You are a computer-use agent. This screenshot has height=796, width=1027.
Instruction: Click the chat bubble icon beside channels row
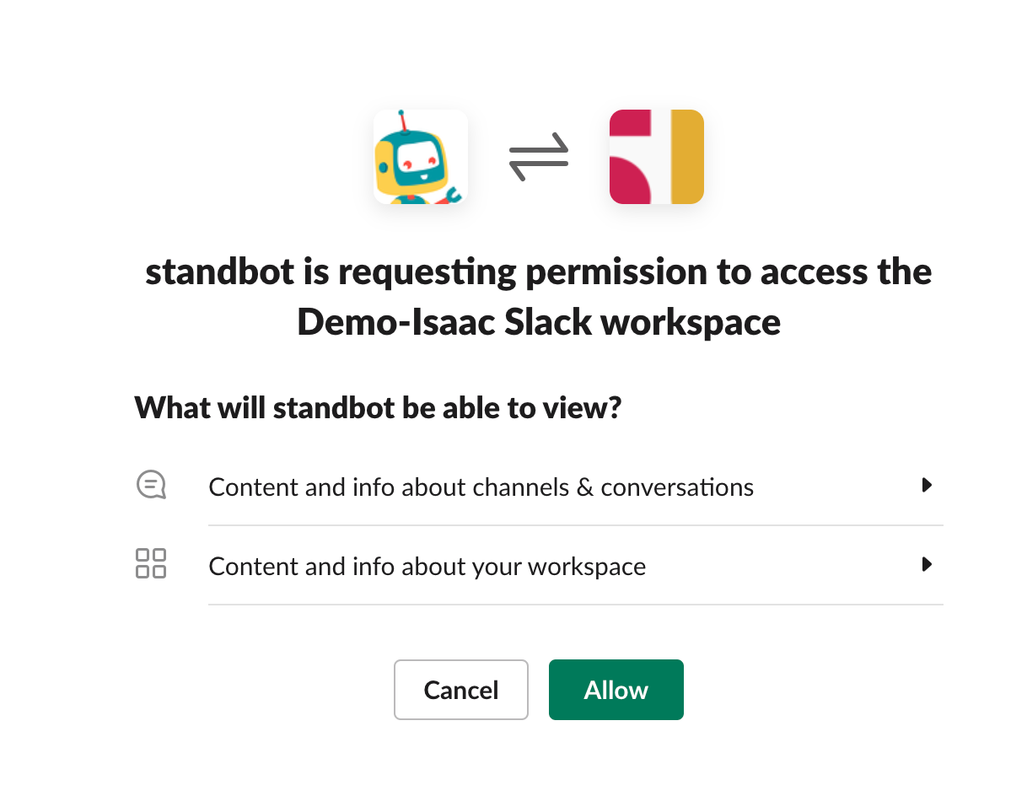pos(151,486)
